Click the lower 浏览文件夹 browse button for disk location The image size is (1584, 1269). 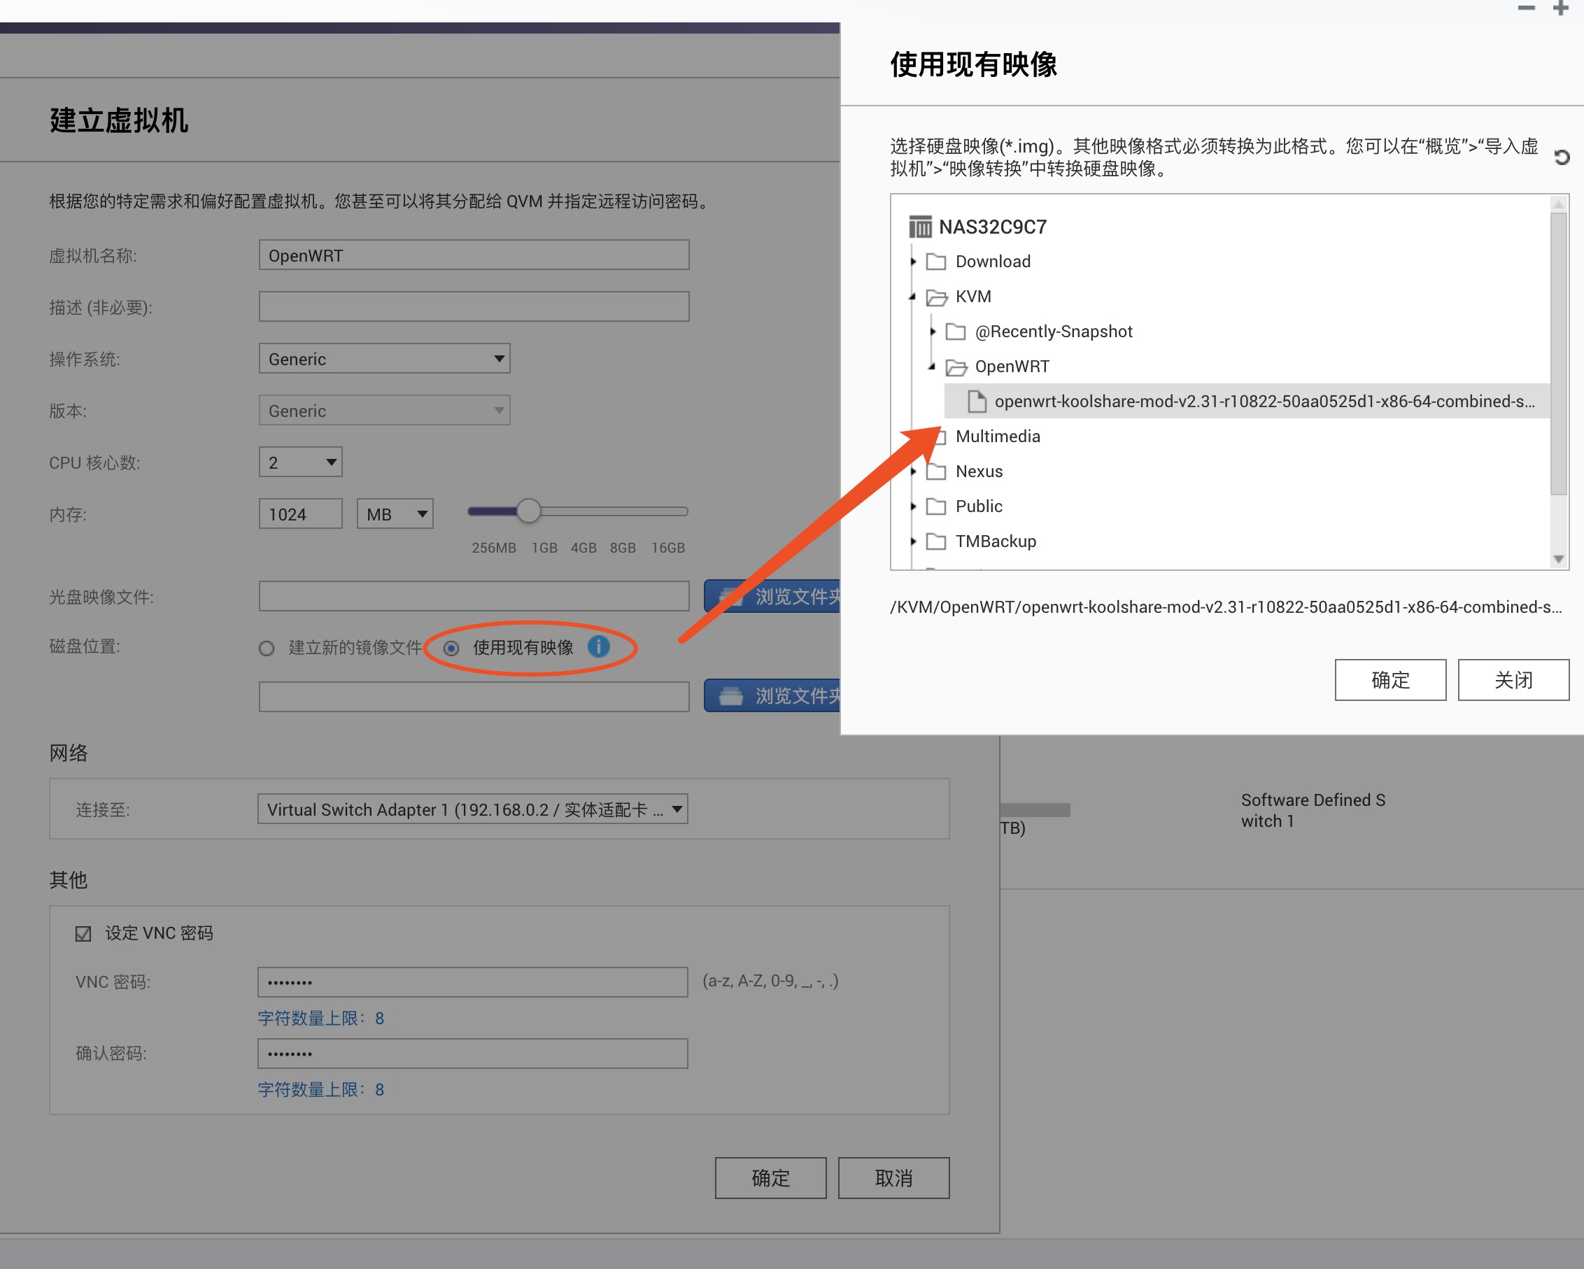(x=776, y=695)
